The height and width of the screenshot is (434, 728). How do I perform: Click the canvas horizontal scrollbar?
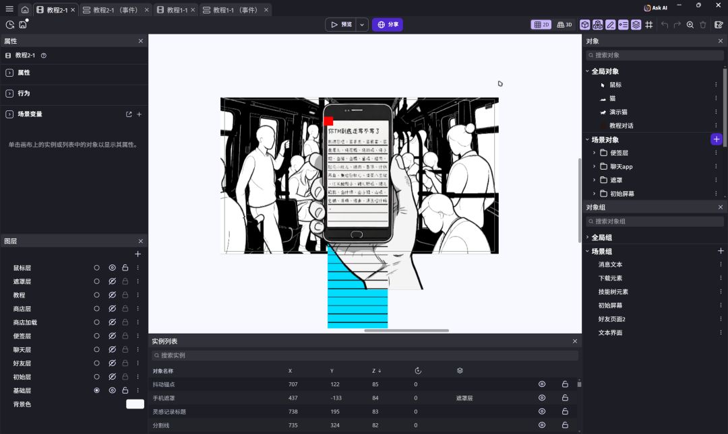point(406,330)
